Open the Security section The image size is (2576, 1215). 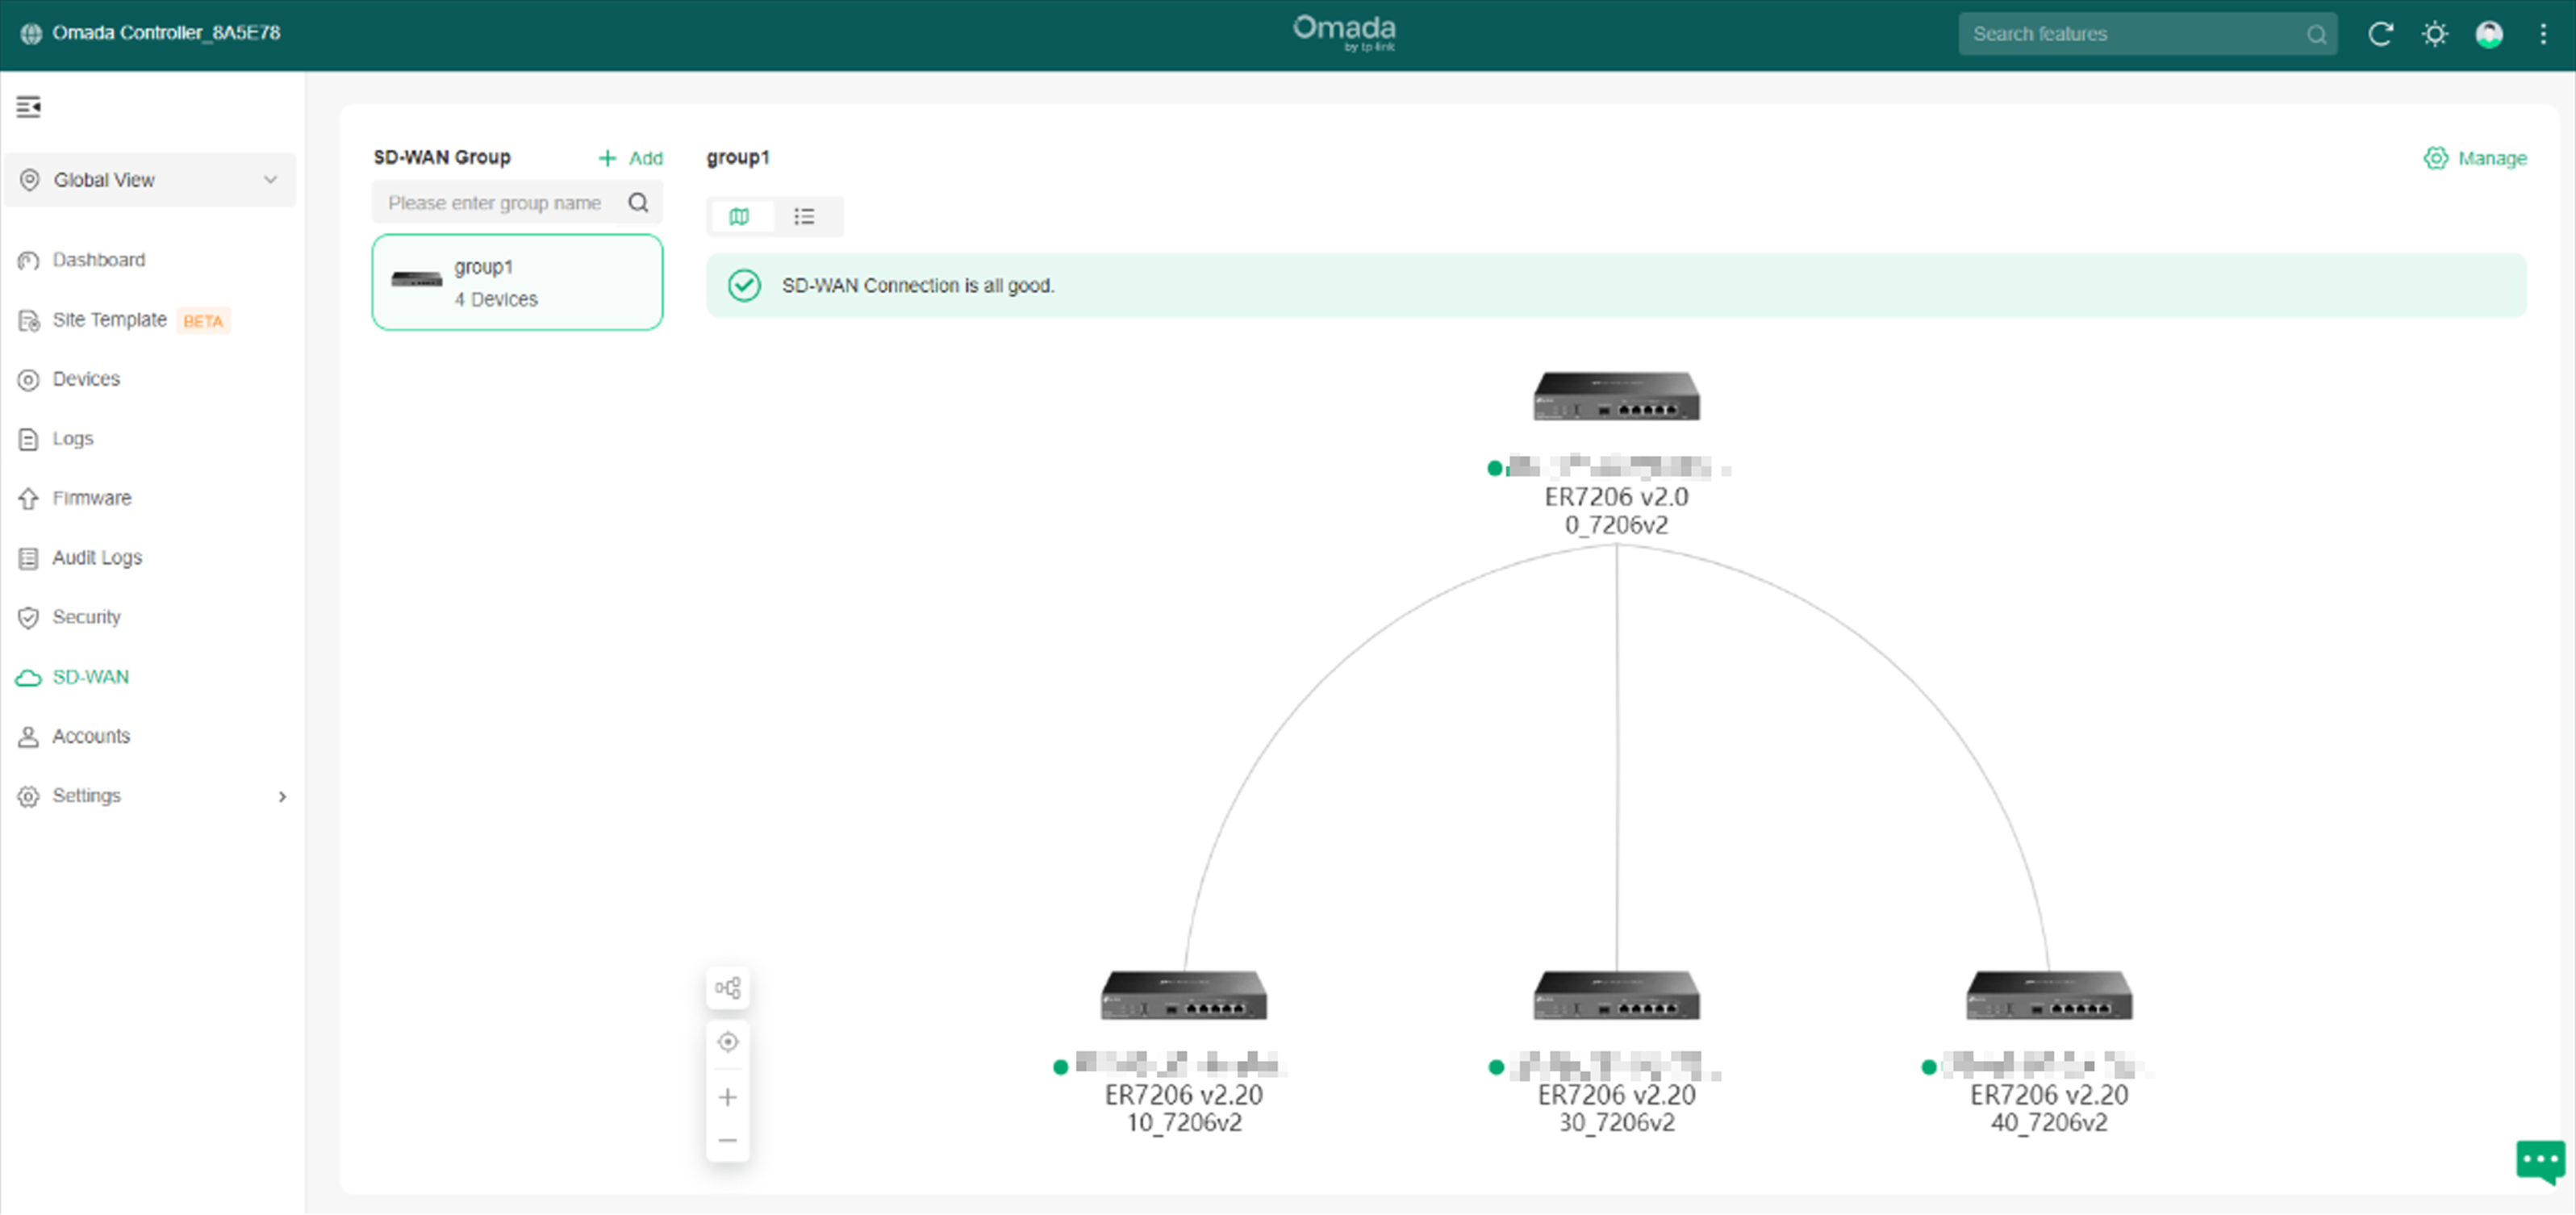pos(86,617)
